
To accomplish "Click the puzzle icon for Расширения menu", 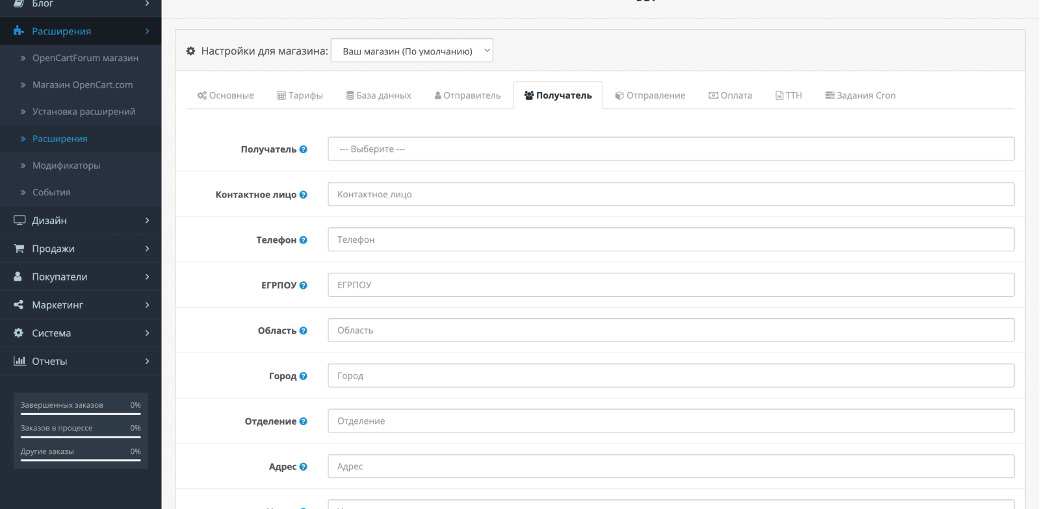I will [x=19, y=31].
